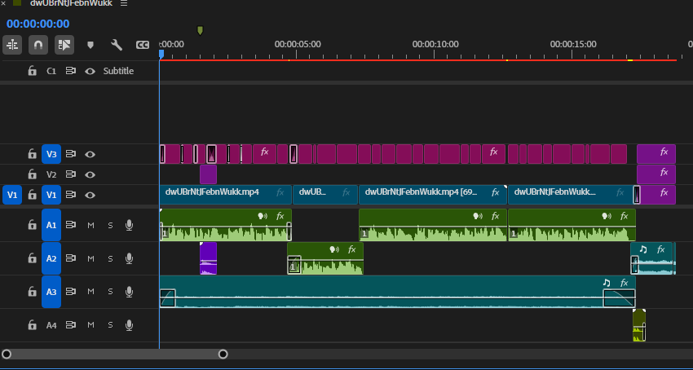
Task: Click the right zoom scrollbar handle
Action: [223, 354]
